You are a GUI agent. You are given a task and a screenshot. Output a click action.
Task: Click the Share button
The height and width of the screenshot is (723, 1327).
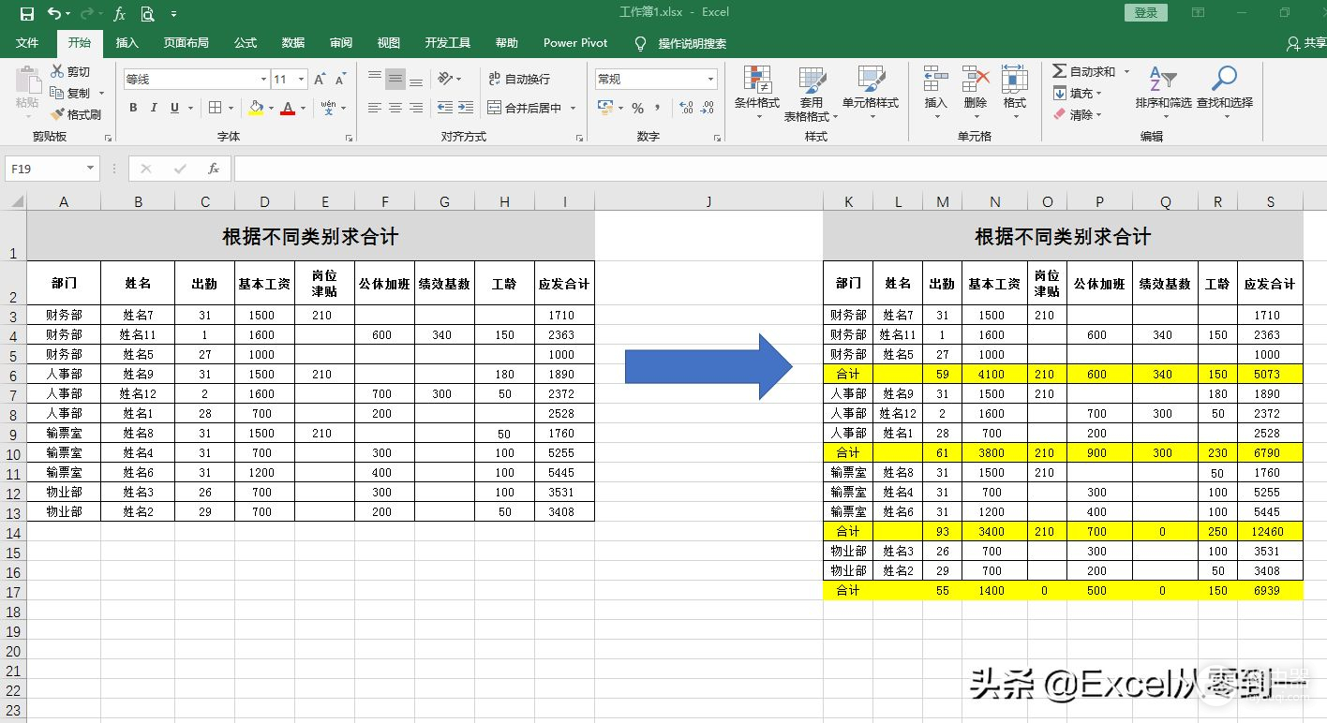pyautogui.click(x=1307, y=43)
